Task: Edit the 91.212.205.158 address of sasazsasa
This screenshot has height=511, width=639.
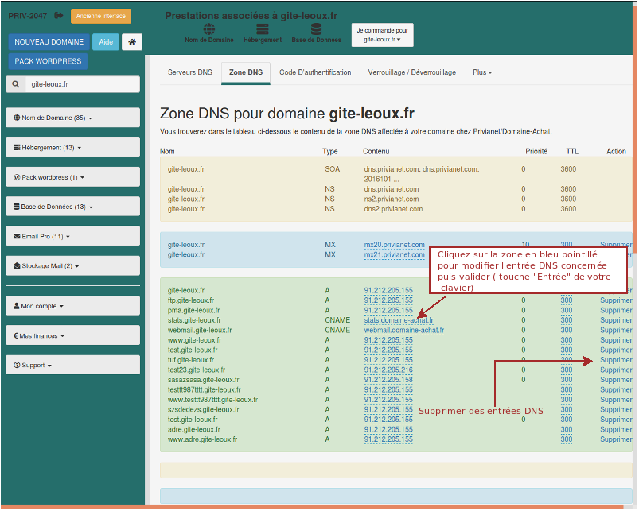Action: (388, 380)
